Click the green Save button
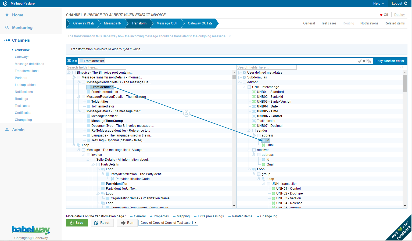 point(77,223)
